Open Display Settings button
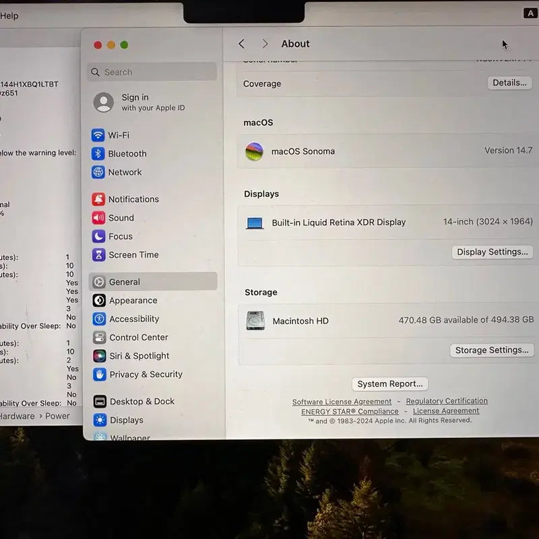 pyautogui.click(x=493, y=252)
